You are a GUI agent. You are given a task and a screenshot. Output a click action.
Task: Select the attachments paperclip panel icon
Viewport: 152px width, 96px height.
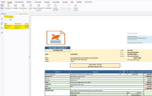2,33
